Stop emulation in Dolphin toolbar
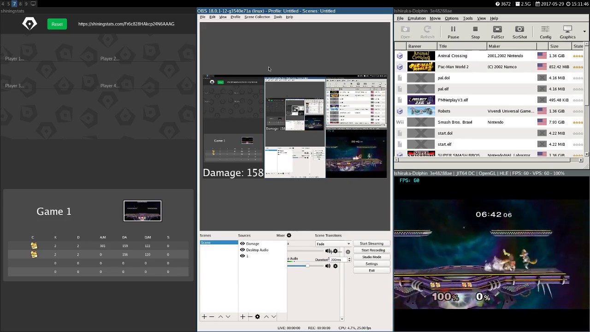 click(475, 32)
